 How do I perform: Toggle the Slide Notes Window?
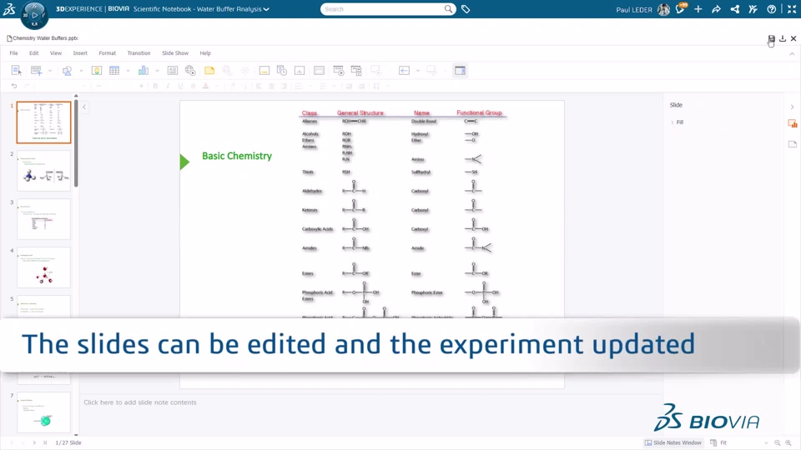tap(673, 442)
